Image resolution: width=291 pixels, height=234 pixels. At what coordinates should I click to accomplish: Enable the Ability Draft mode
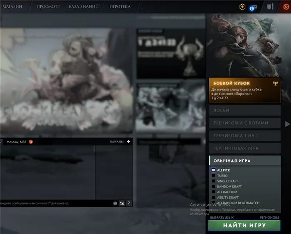coord(213,197)
